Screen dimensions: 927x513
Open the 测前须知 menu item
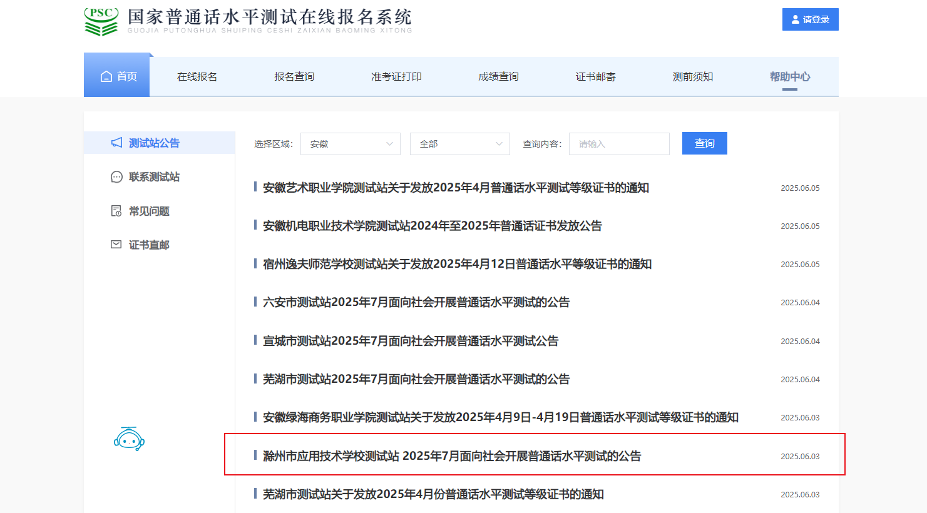click(693, 76)
